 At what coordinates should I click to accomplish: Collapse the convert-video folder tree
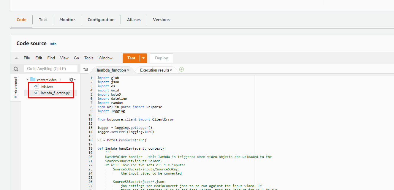click(x=28, y=80)
